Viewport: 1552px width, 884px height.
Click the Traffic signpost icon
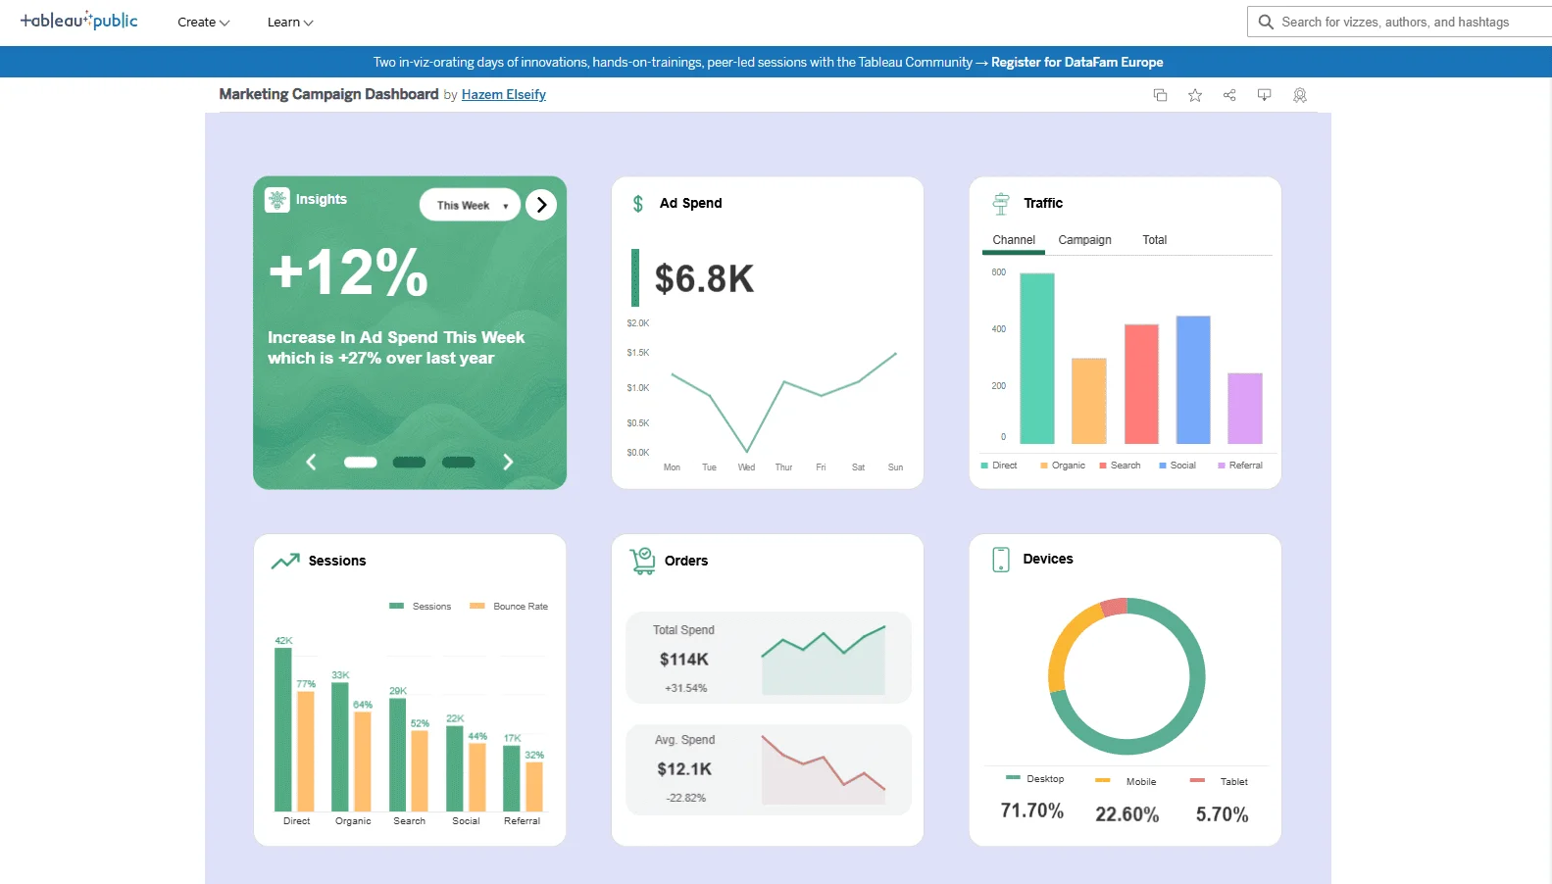[x=1001, y=204]
